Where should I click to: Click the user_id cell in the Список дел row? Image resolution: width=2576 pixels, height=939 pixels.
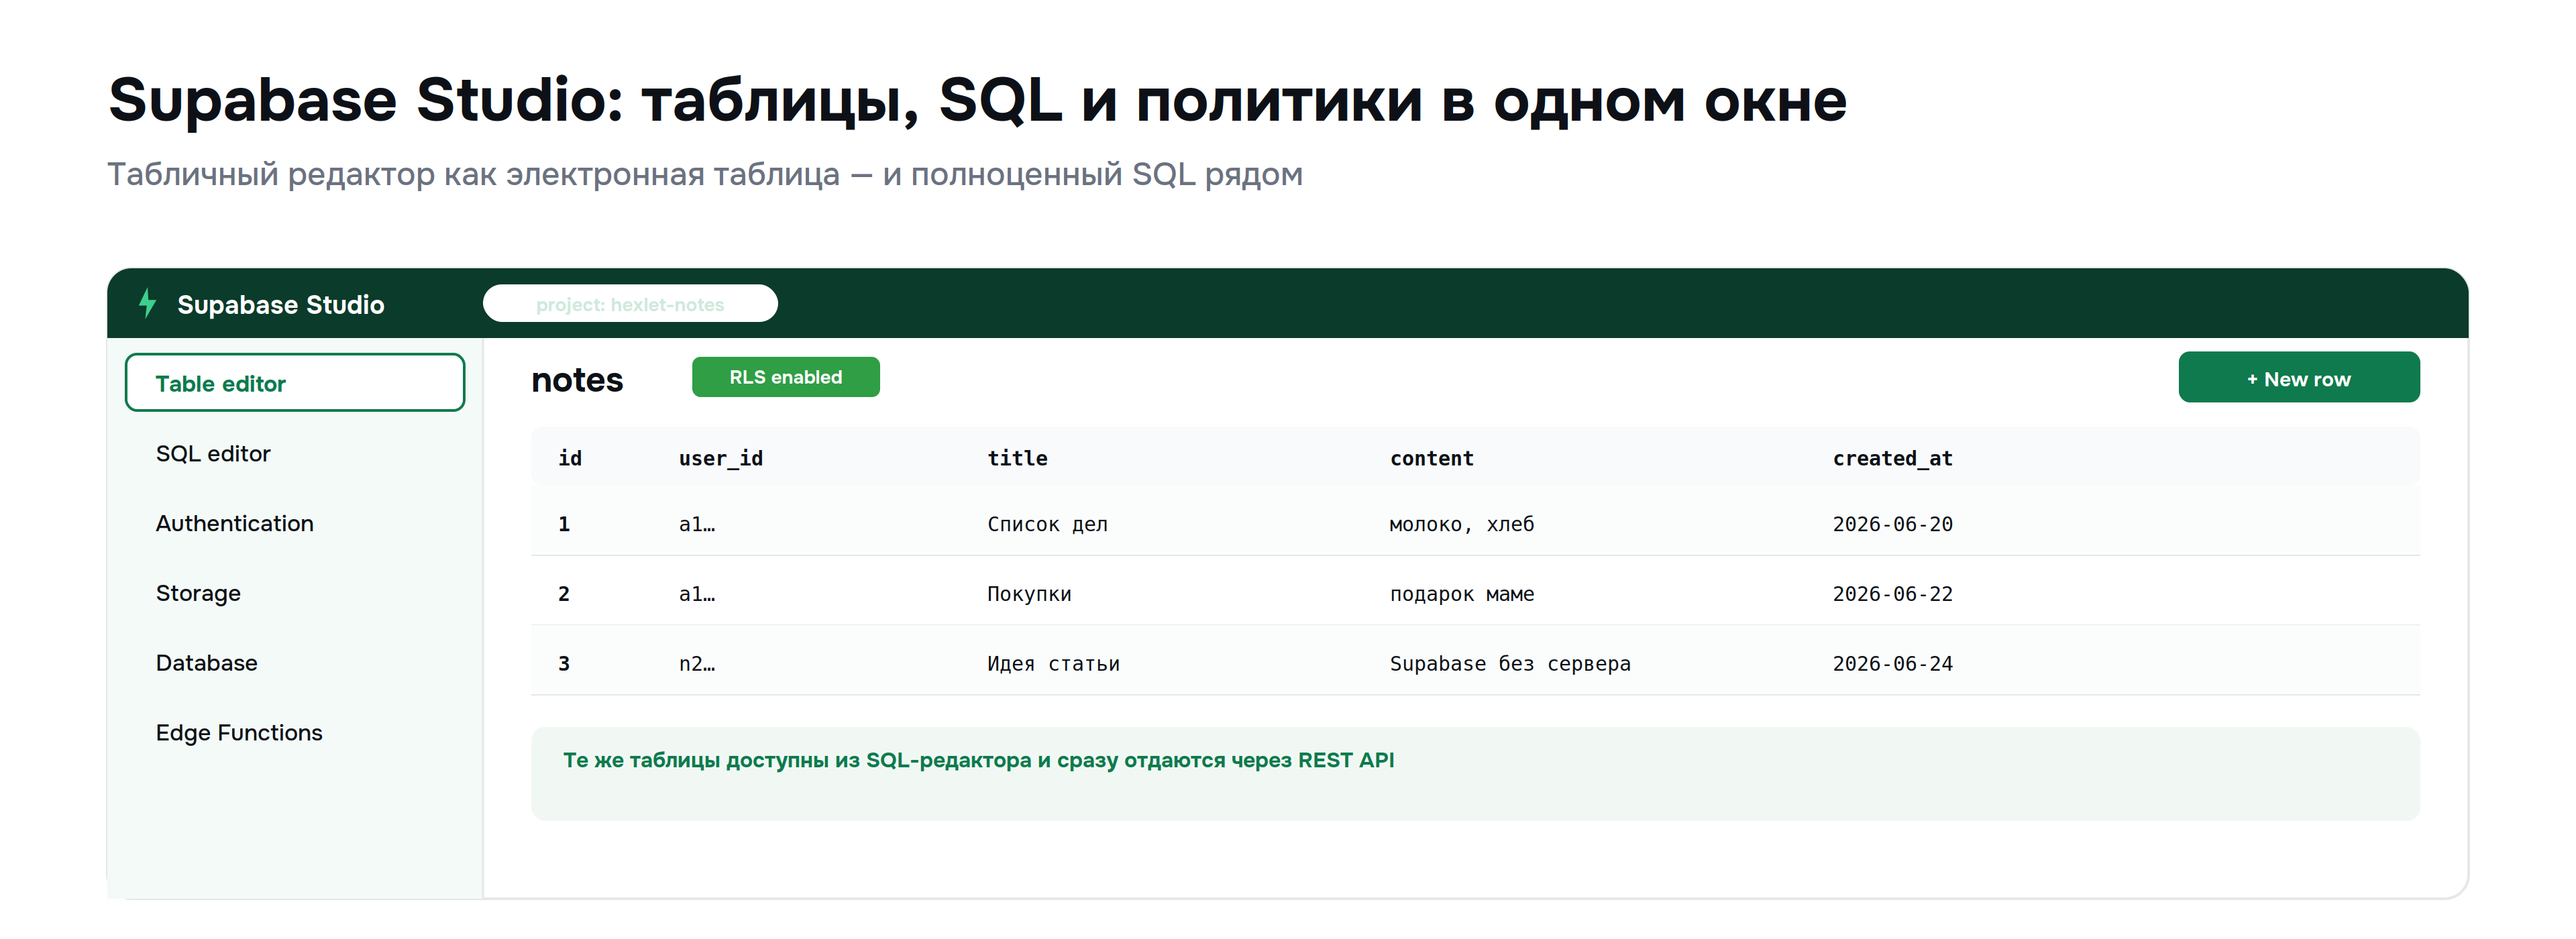697,524
